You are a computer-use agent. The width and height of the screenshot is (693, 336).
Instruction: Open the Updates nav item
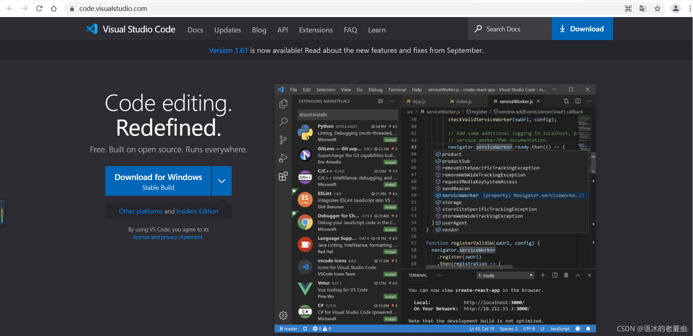pyautogui.click(x=228, y=30)
